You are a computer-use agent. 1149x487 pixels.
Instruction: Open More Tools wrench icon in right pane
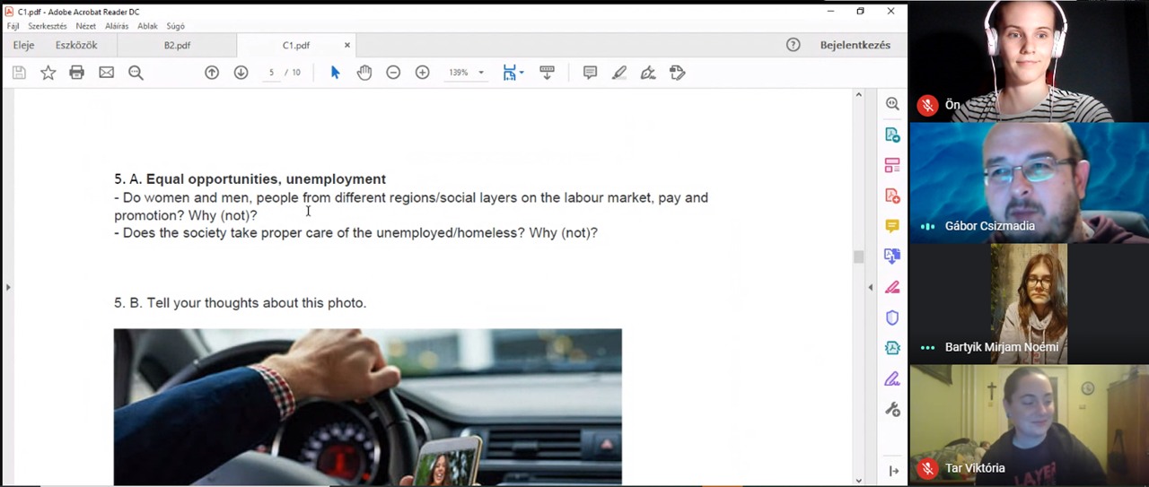pos(892,409)
